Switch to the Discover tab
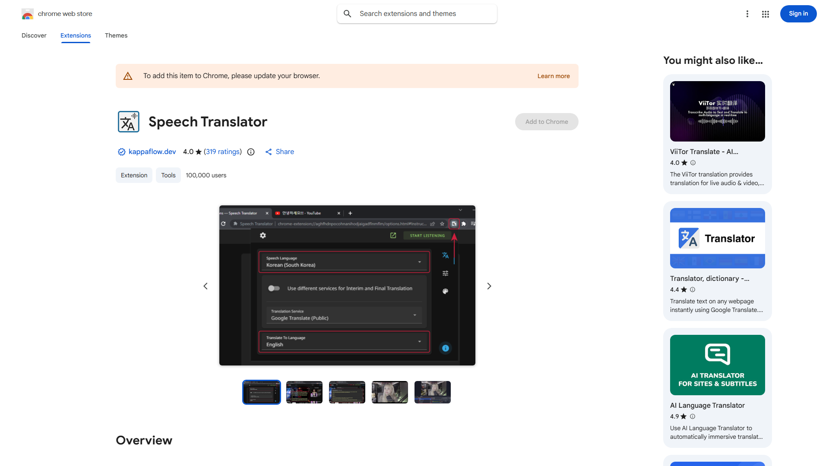 34,35
